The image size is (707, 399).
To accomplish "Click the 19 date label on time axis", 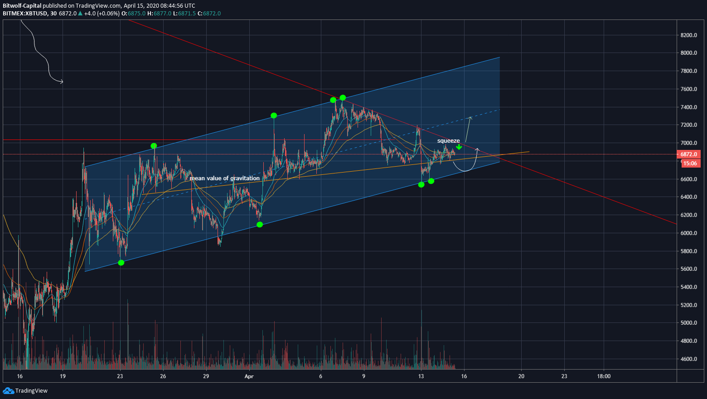I will tap(63, 376).
